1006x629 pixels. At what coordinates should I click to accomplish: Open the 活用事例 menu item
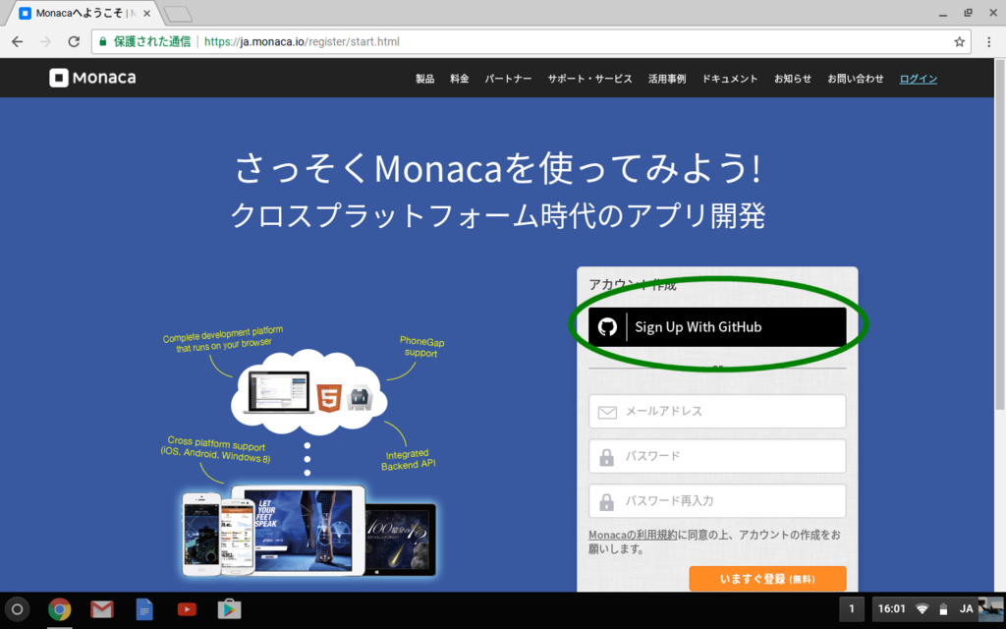pyautogui.click(x=667, y=79)
